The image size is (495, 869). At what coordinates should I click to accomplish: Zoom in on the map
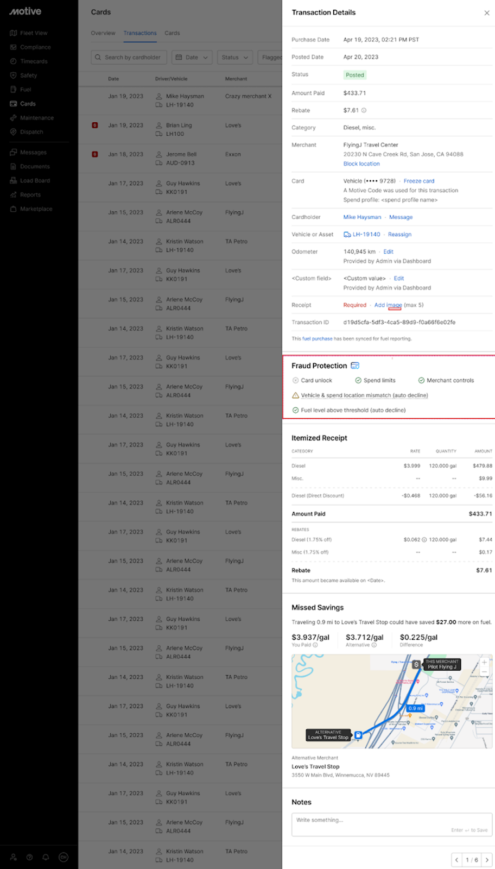[484, 662]
